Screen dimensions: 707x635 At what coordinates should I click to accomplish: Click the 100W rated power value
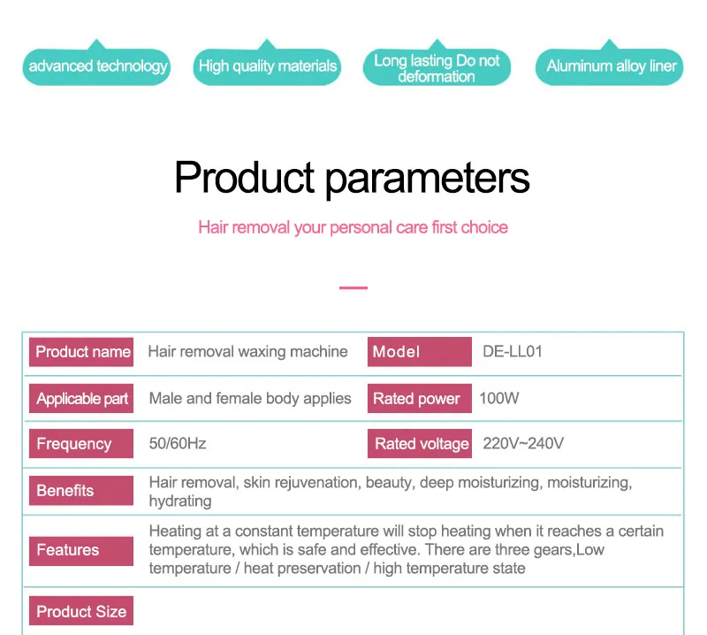499,398
